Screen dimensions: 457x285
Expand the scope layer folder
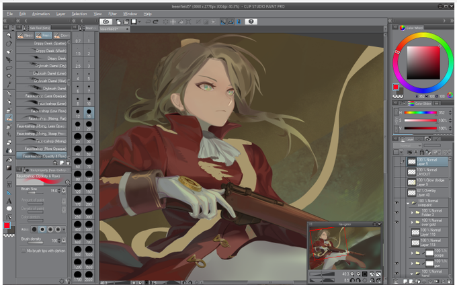tap(412, 253)
